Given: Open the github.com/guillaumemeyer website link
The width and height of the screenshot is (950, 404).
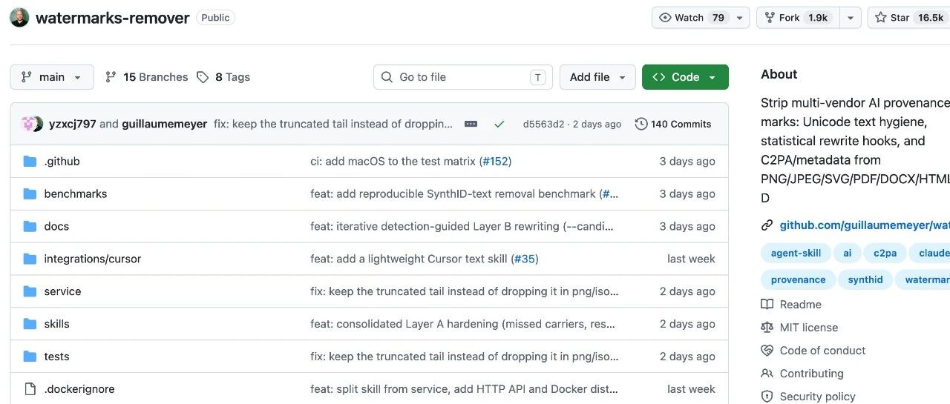Looking at the screenshot, I should [x=865, y=225].
